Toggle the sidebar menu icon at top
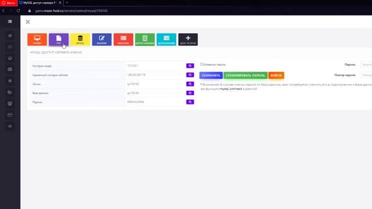Viewport: 372px width, 209px height. coord(10,21)
